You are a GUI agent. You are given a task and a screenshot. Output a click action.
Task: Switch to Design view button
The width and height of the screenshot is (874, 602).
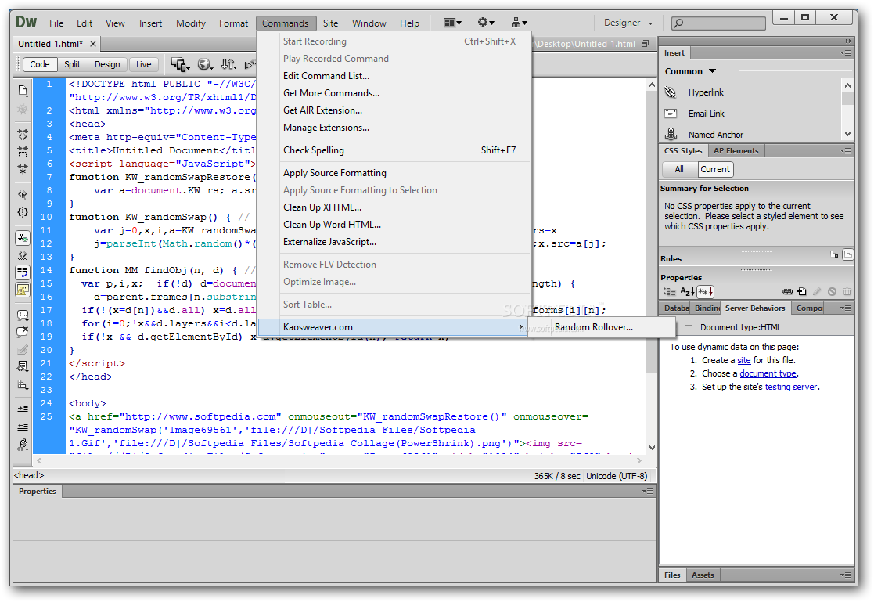click(x=107, y=64)
